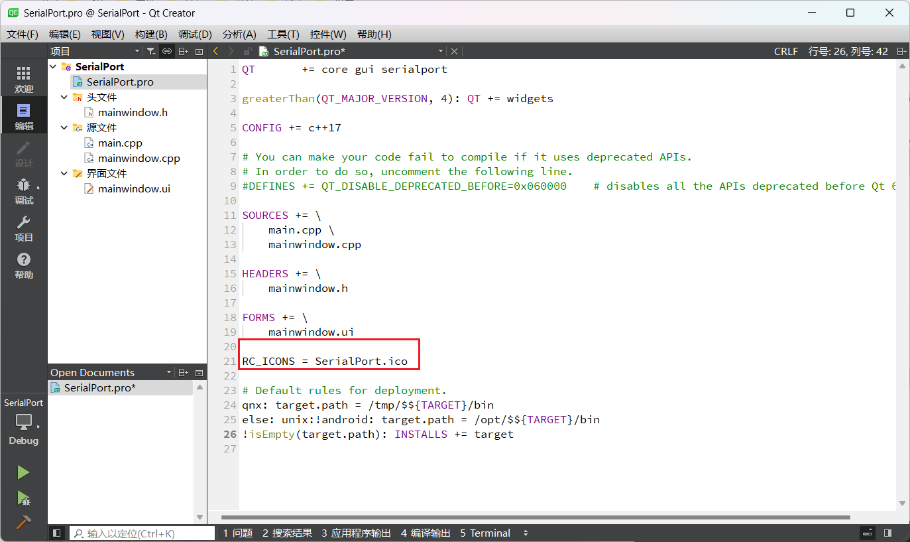Screen dimensions: 910x542
Task: Open the SerialPort.pro* file dropdown in the editor bar
Action: 441,51
